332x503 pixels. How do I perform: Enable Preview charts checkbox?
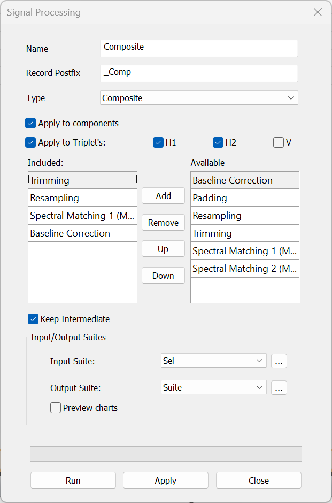56,408
